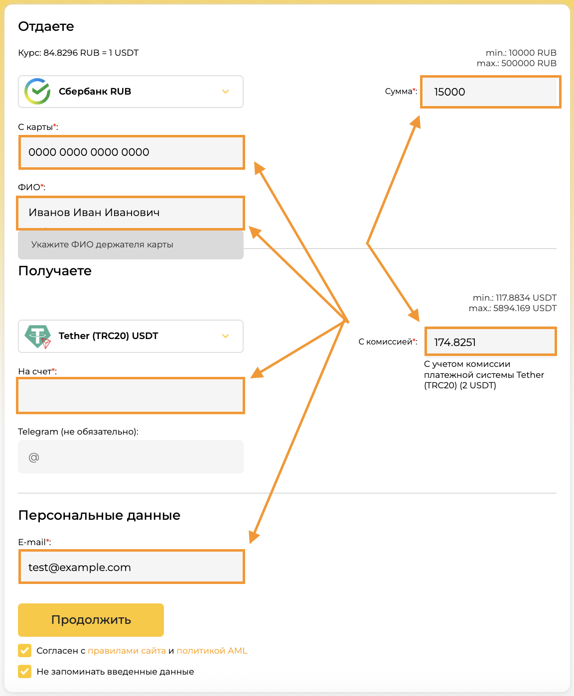The width and height of the screenshot is (574, 696).
Task: Click the Укажите ФИО держателя карты tooltip
Action: coord(131,244)
